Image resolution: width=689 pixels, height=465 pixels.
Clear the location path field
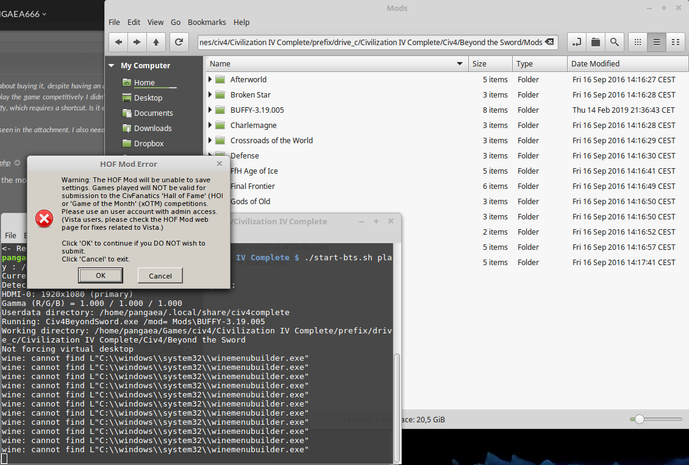pyautogui.click(x=549, y=42)
